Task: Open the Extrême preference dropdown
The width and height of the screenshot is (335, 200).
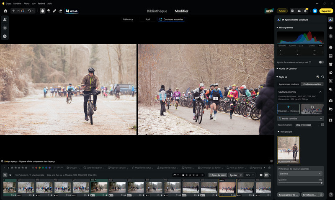Action: (300, 174)
